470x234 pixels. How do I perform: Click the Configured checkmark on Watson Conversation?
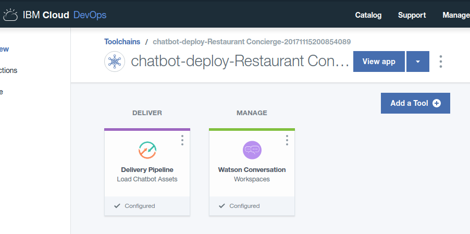click(x=222, y=206)
